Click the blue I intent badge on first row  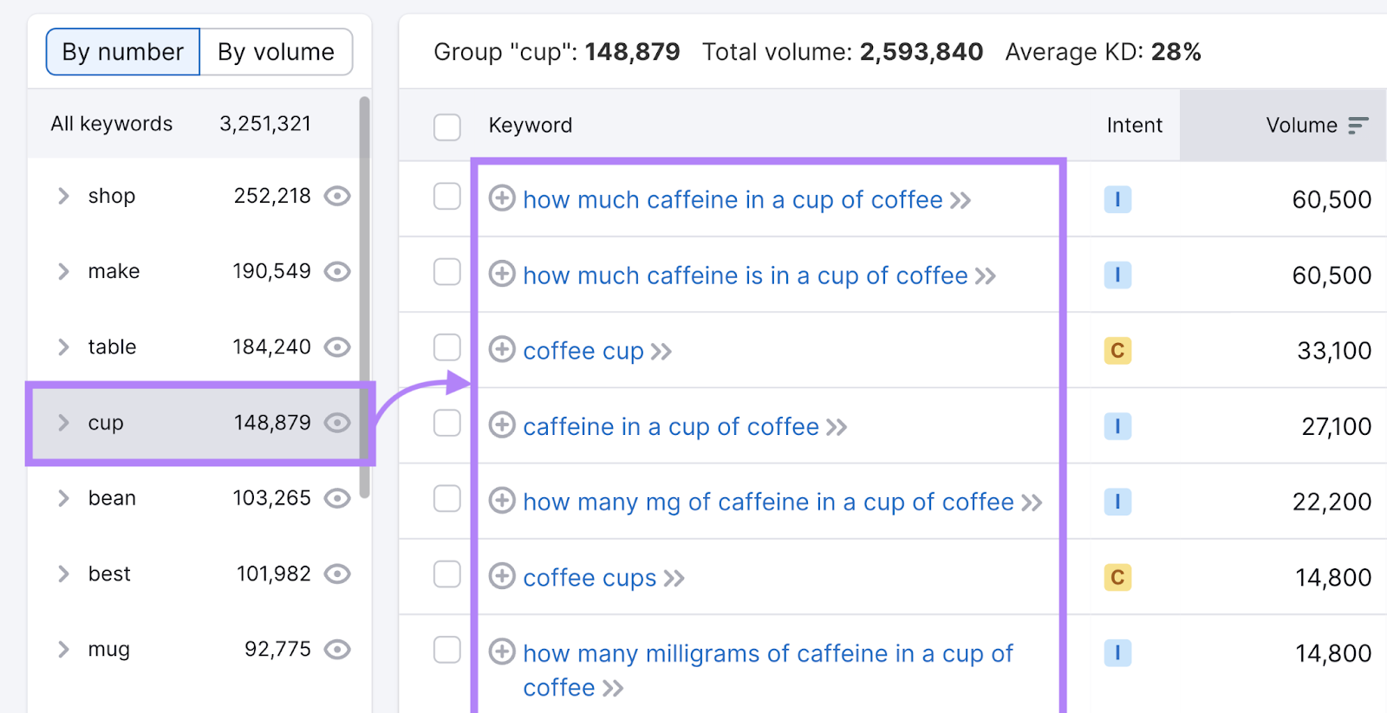click(1117, 199)
